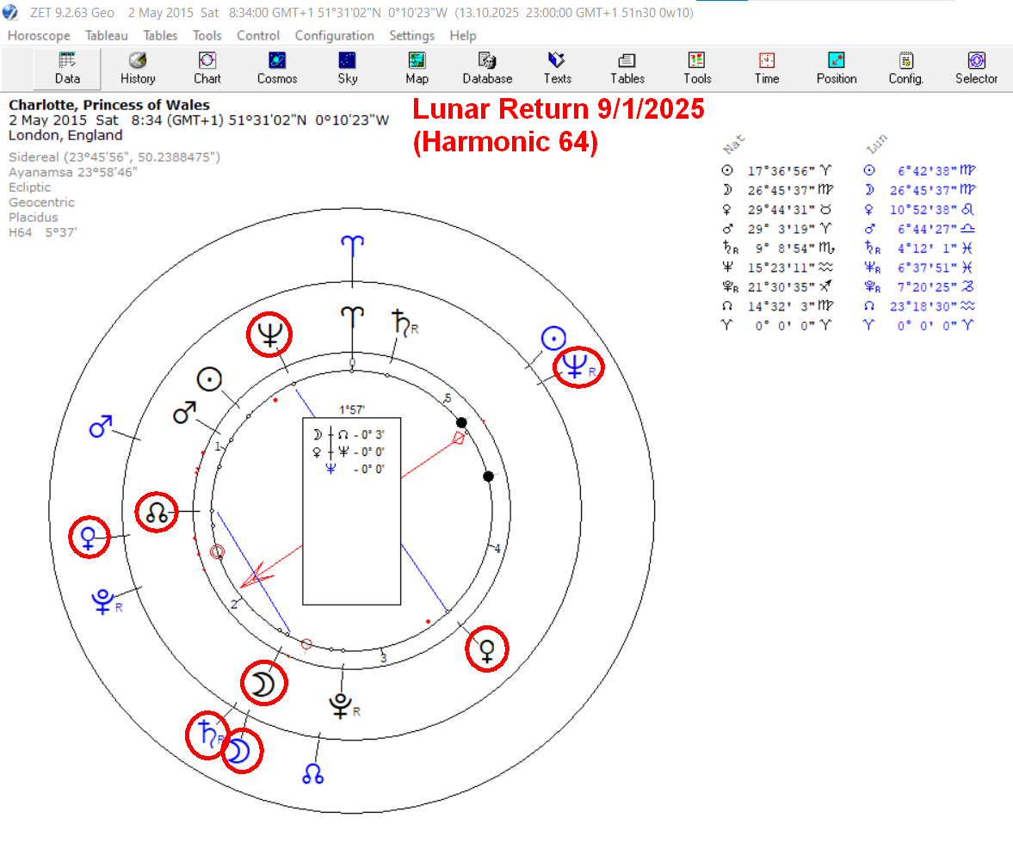Open the Configuration menu
This screenshot has width=1013, height=861.
tap(334, 35)
